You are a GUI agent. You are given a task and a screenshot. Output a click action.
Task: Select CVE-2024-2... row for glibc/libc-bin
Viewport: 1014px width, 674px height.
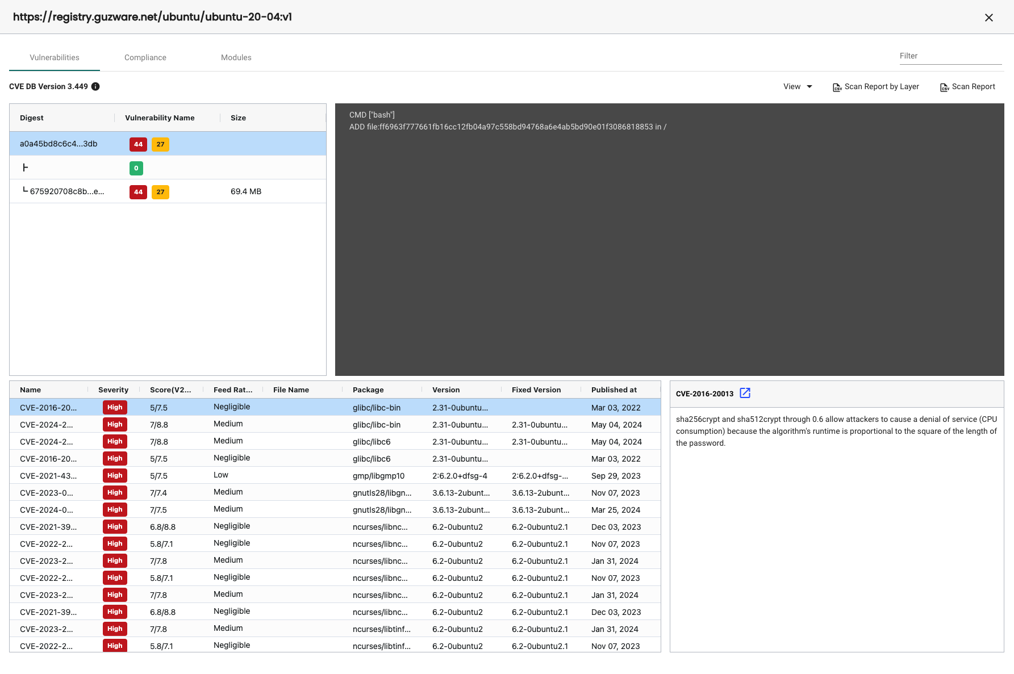(335, 424)
